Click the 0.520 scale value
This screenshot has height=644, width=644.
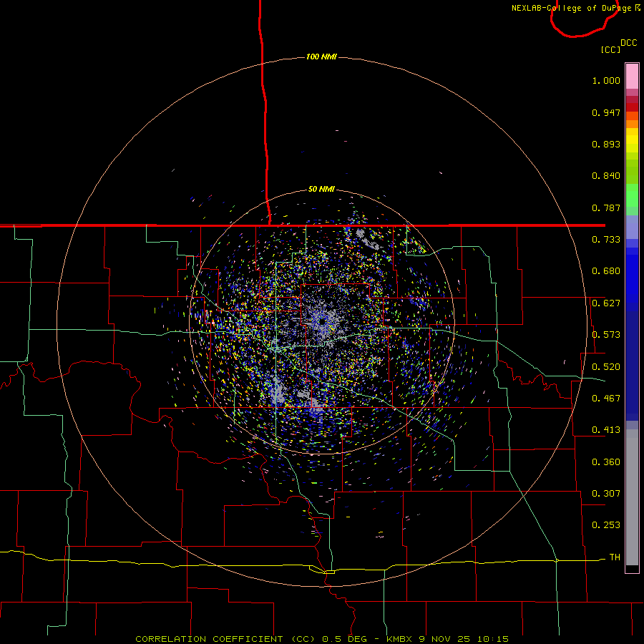click(606, 367)
